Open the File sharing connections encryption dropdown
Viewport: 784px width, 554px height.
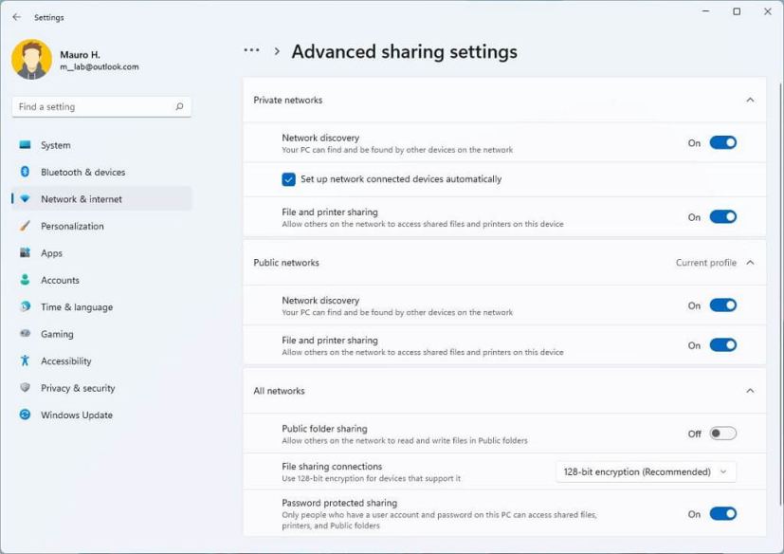click(x=645, y=471)
